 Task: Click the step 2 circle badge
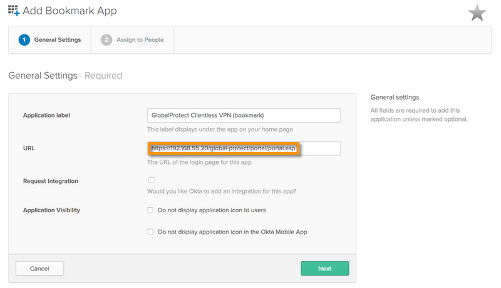pyautogui.click(x=106, y=40)
